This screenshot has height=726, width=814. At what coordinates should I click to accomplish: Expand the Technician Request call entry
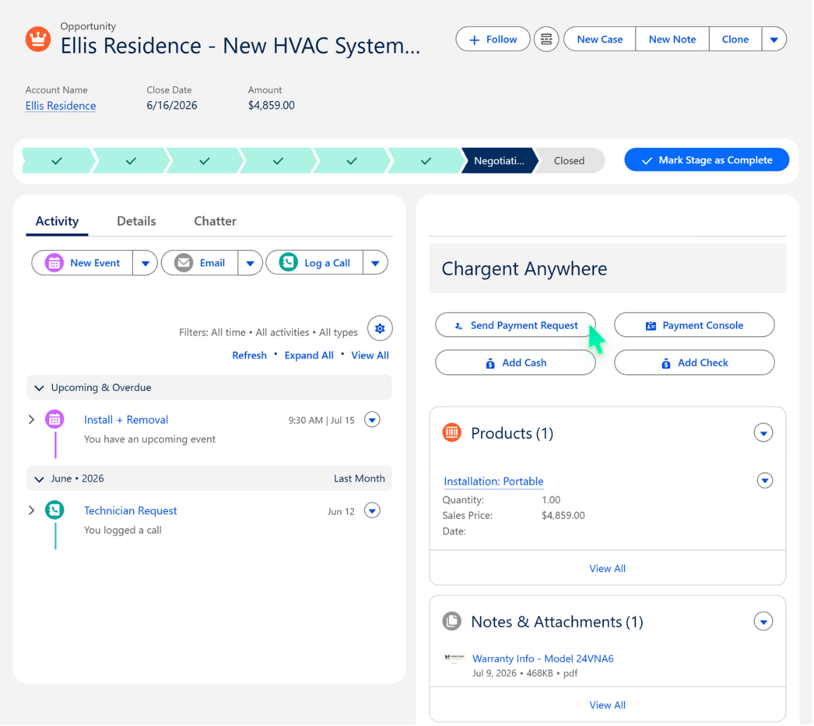tap(31, 511)
